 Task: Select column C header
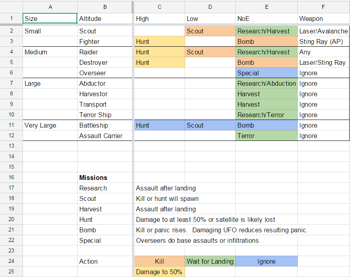pos(159,6)
